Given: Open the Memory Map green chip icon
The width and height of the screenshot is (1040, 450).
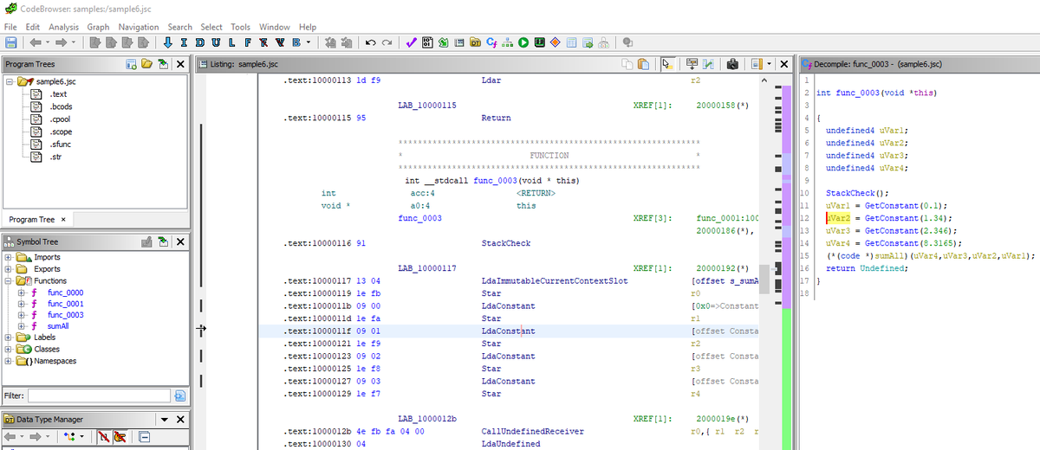Looking at the screenshot, I should coord(540,42).
